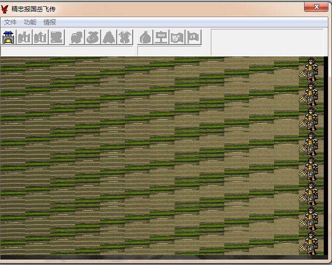
Task: Select the bottommost warrior unit on the map
Action: coord(311,243)
